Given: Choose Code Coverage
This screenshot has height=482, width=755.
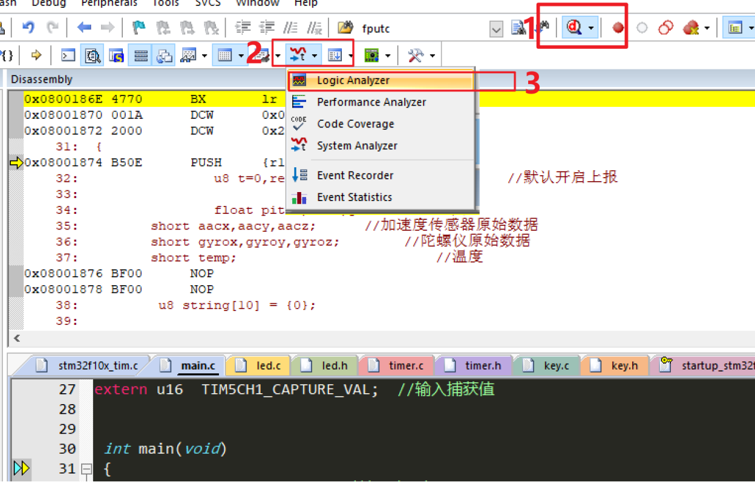Looking at the screenshot, I should [381, 124].
